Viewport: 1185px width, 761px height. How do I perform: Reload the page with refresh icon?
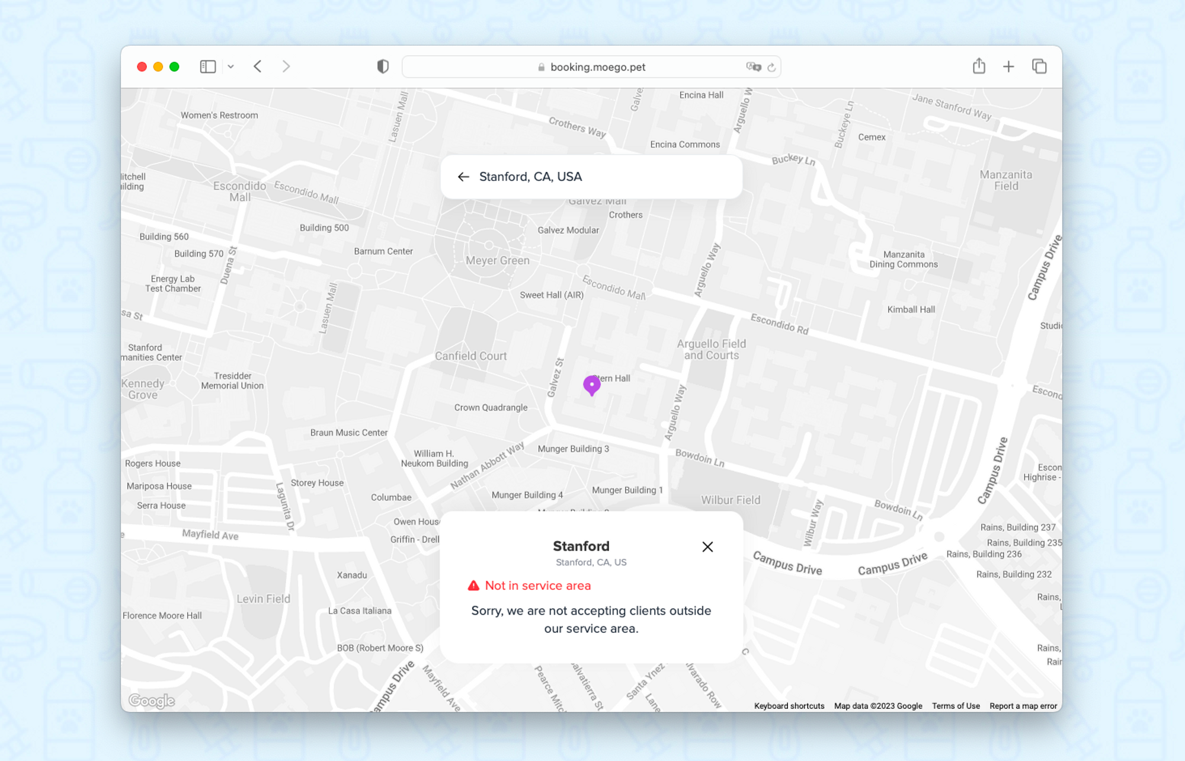[771, 67]
